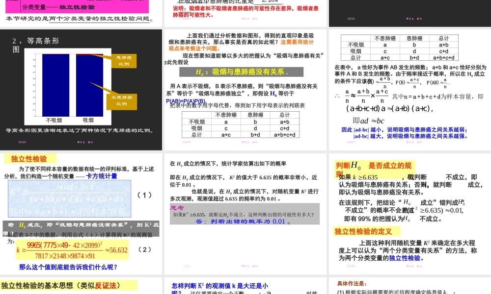Image resolution: width=491 pixels, height=294 pixels.
Task: Click 本节研究的是两个分类变量 sentence on top slide
Action: tap(80, 19)
